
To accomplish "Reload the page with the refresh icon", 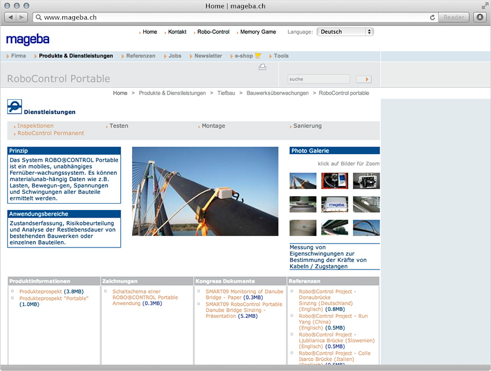I will [433, 17].
